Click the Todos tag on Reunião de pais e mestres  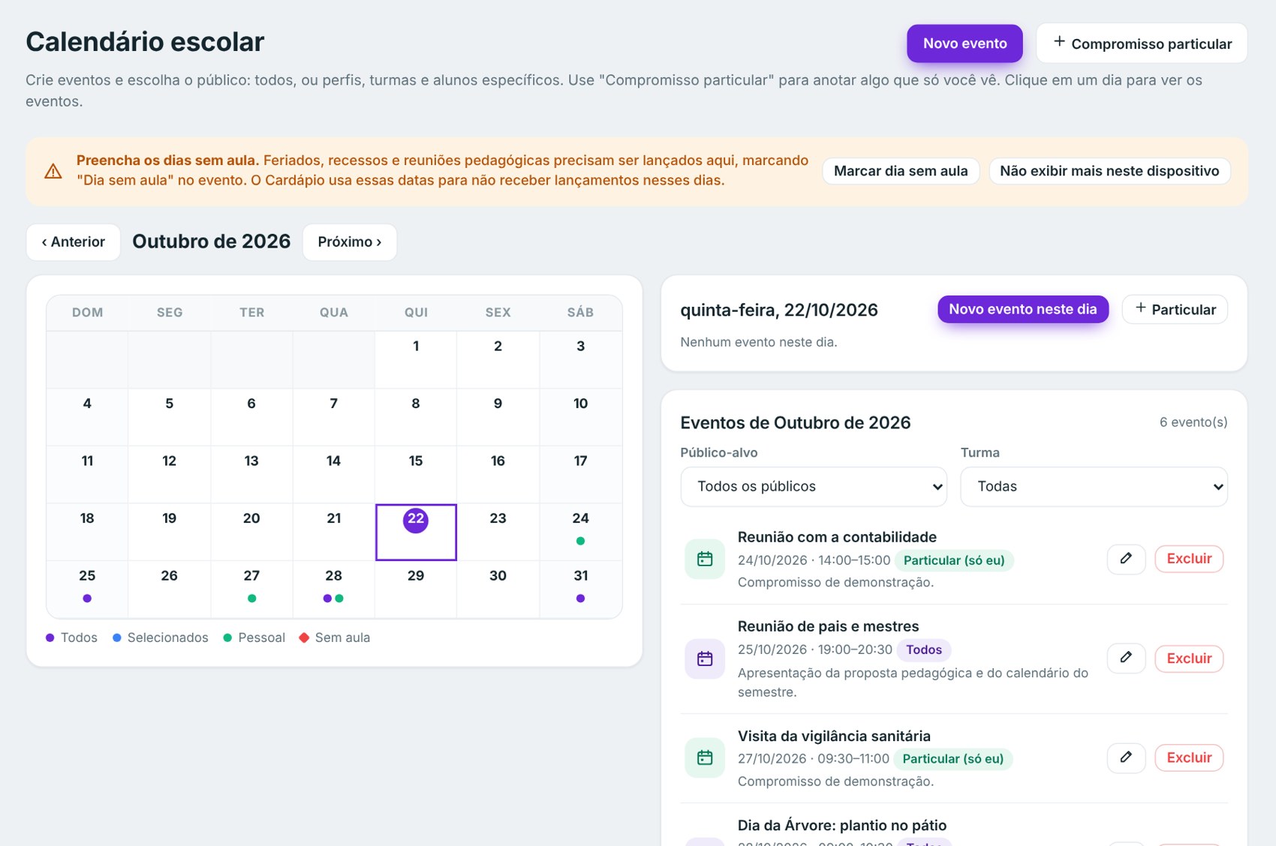[x=924, y=649]
